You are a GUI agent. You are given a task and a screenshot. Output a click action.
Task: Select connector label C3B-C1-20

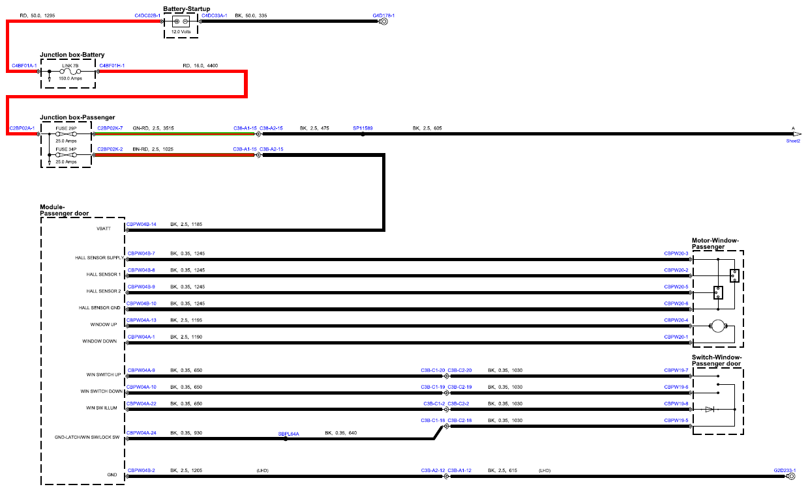coord(433,370)
